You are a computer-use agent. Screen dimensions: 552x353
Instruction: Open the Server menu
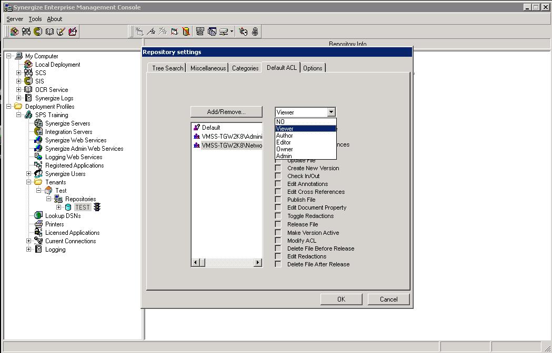coord(15,19)
